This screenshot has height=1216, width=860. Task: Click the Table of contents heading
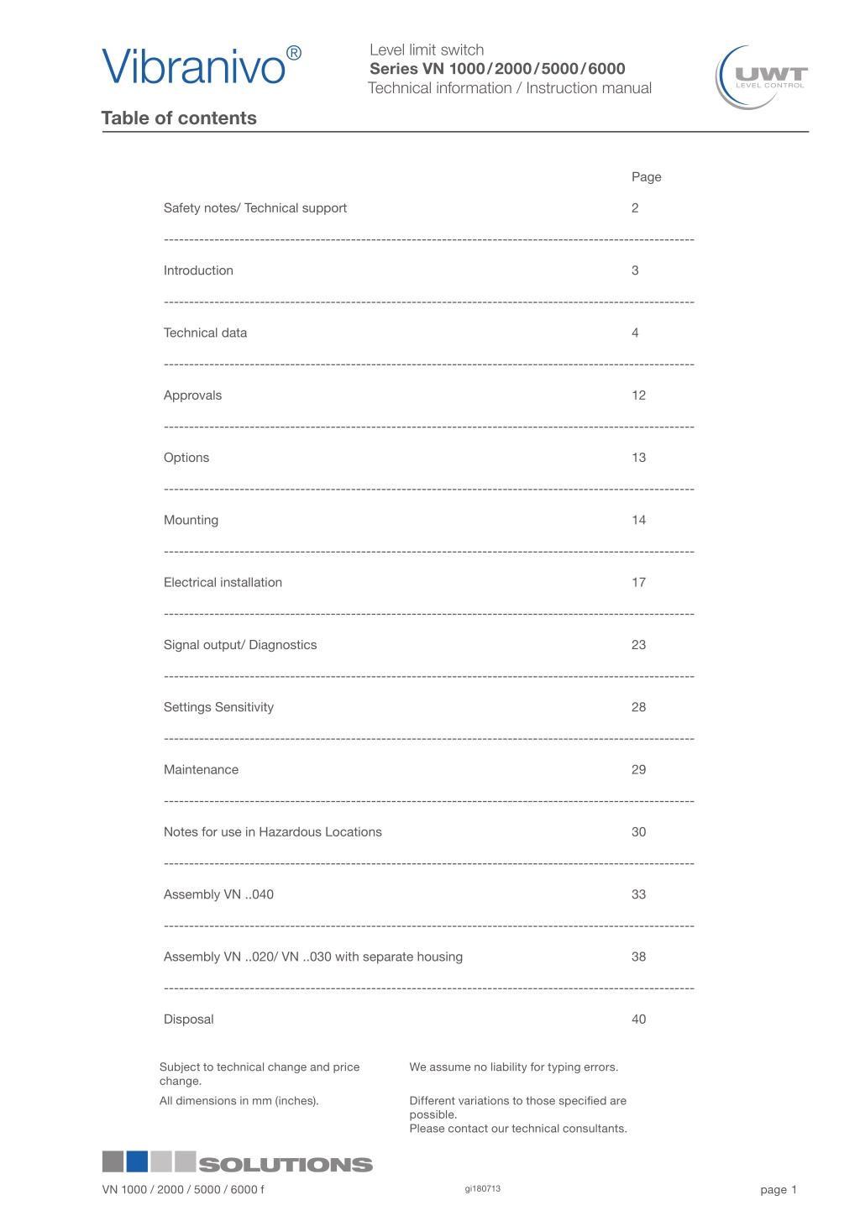point(179,118)
